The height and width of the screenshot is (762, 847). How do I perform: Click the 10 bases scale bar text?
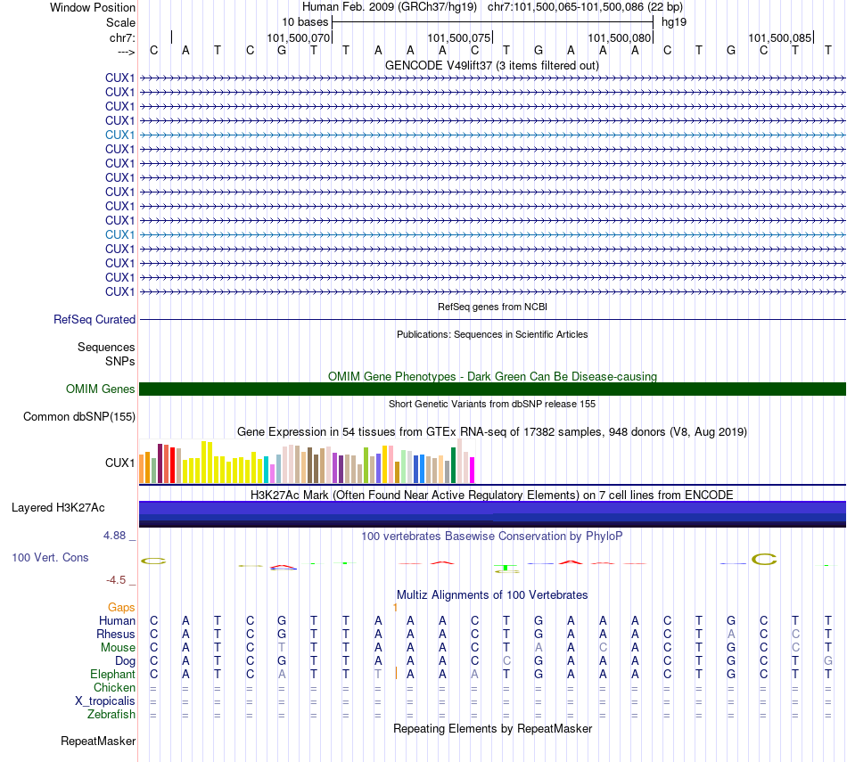coord(305,22)
